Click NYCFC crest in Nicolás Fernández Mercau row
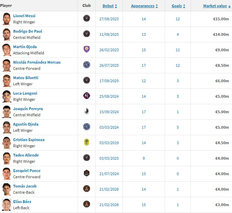Image resolution: width=232 pixels, height=213 pixels. [x=87, y=65]
